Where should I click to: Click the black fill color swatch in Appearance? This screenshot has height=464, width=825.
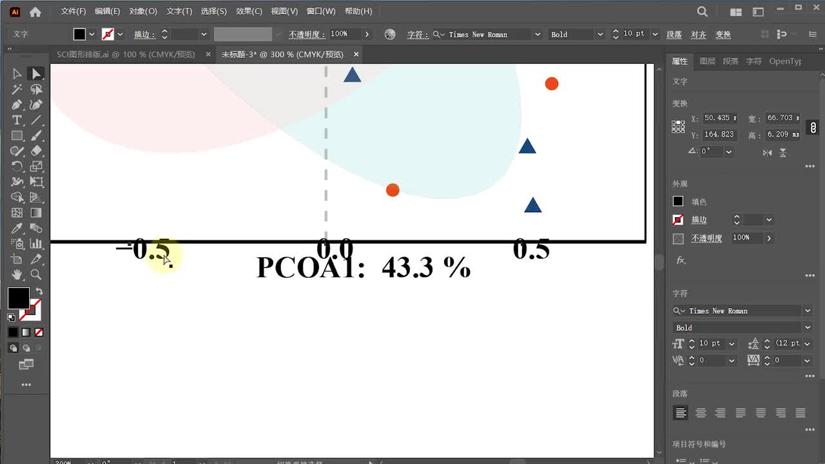[x=678, y=202]
